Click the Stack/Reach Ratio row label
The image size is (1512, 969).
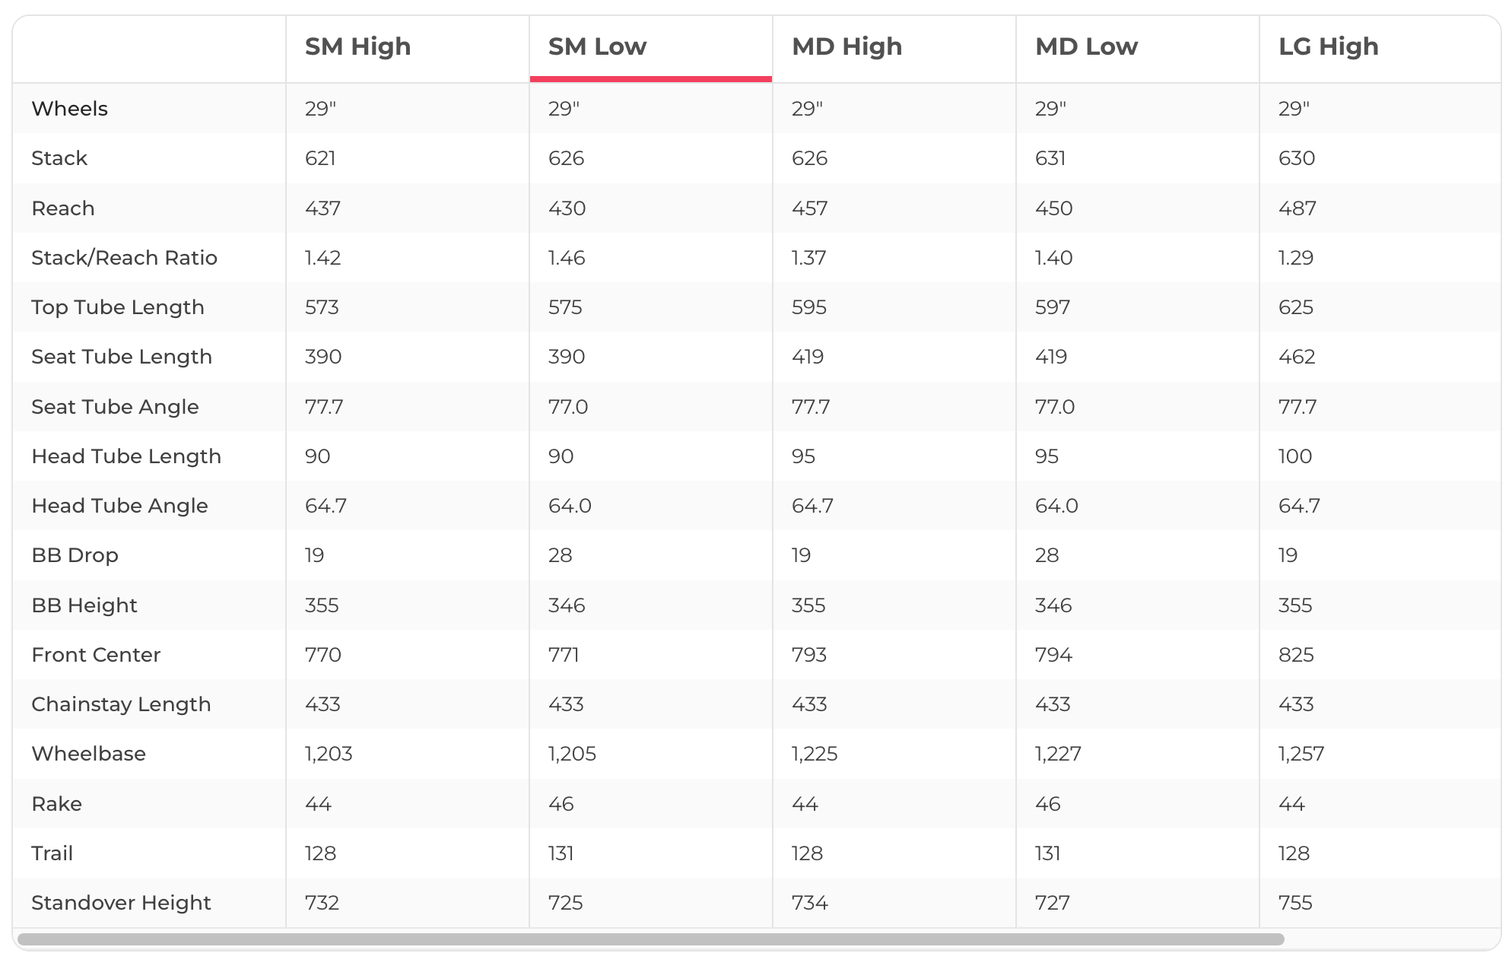click(x=124, y=258)
